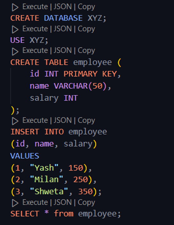
Task: Click the run triangle above INSERT INTO
Action: (15, 121)
